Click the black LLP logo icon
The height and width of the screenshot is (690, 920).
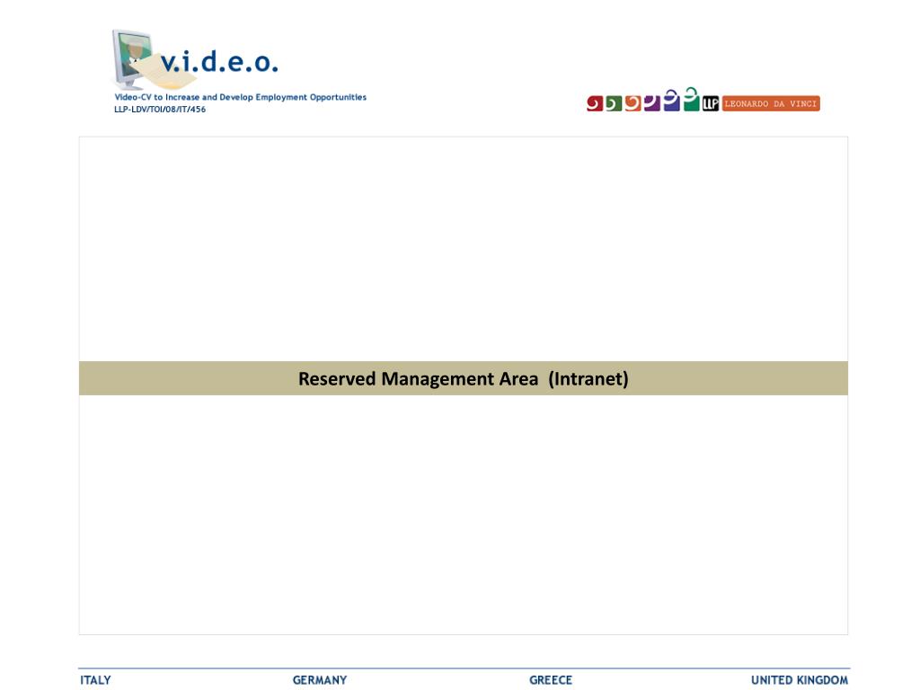pos(711,103)
